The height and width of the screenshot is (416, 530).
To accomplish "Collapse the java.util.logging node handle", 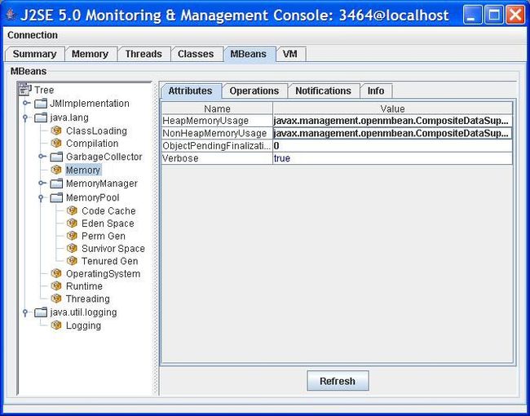I will coord(25,312).
